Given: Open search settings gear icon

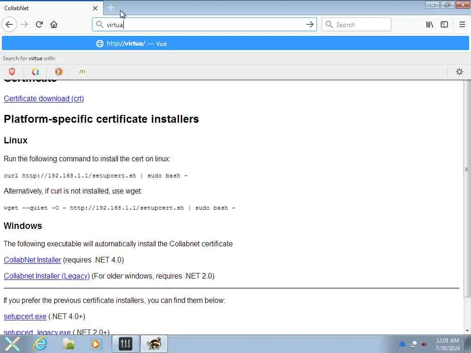Looking at the screenshot, I should (x=460, y=71).
